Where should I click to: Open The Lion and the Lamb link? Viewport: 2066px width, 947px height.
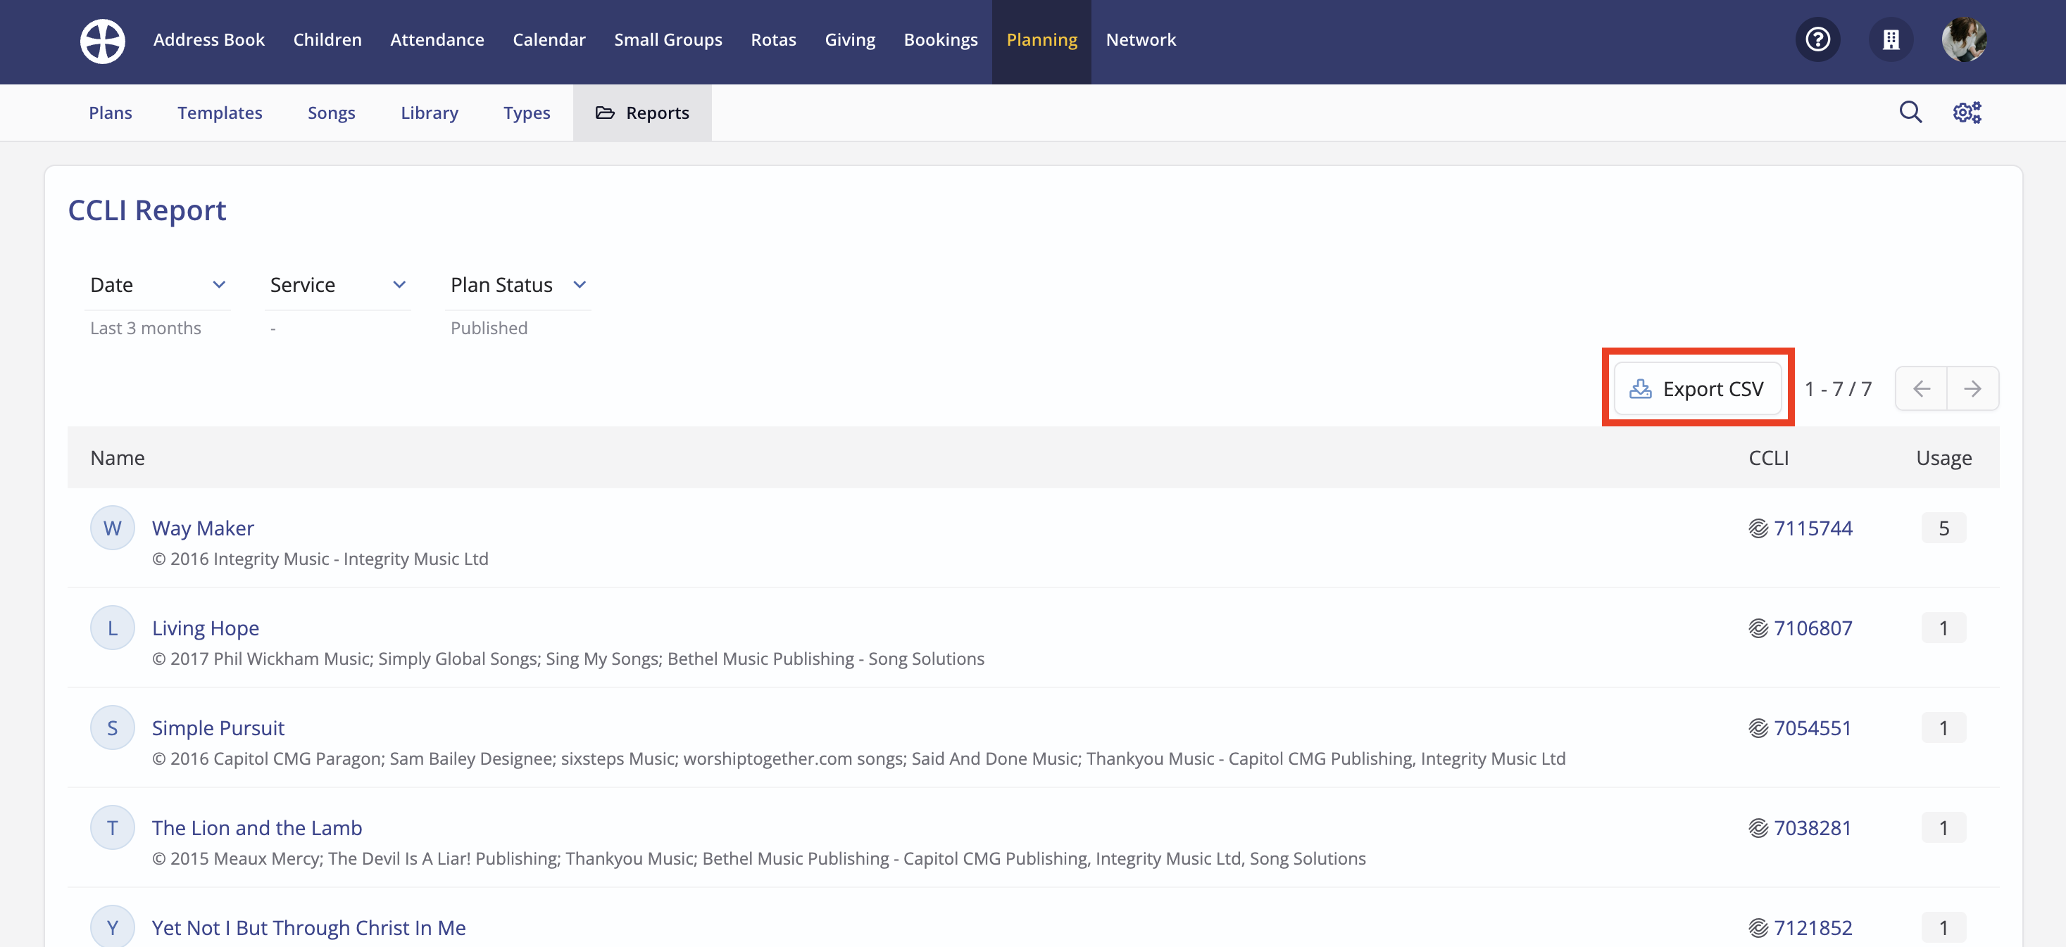pyautogui.click(x=256, y=827)
